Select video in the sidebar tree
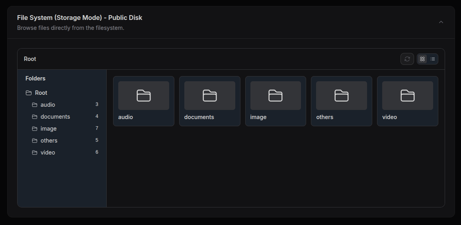Screen dimensions: 461x225 (48, 153)
